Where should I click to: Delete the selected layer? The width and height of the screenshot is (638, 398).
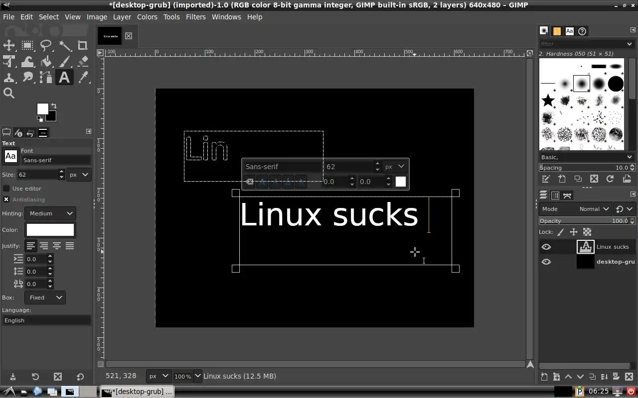[629, 377]
